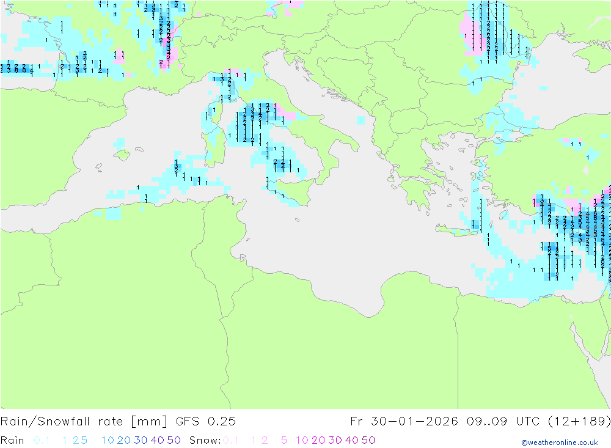
Task: Click the Rain legend value 5
Action: 84,440
